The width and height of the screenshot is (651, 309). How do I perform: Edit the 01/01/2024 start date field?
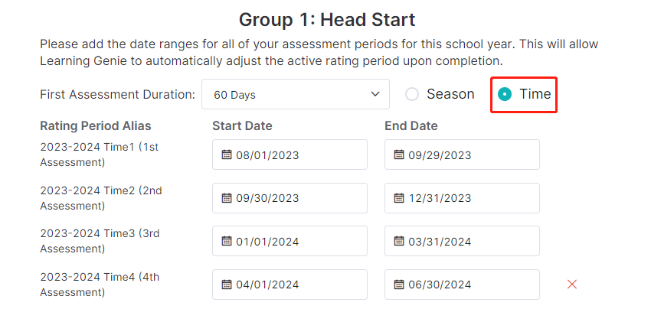pyautogui.click(x=290, y=241)
